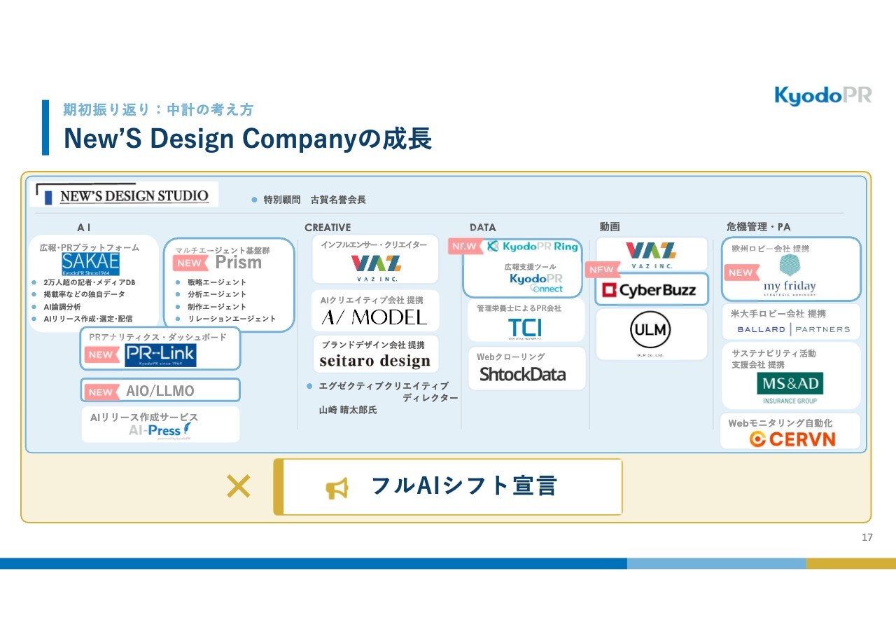Select the MS&AD Insurance Group logo
896x634 pixels.
click(x=790, y=388)
